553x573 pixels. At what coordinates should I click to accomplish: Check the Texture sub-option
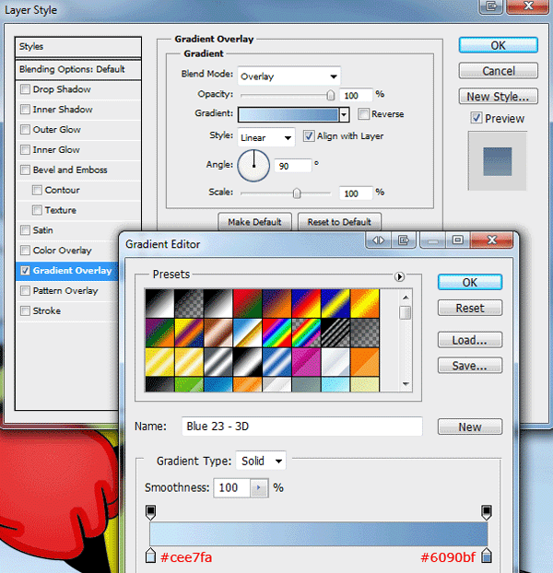tap(37, 210)
